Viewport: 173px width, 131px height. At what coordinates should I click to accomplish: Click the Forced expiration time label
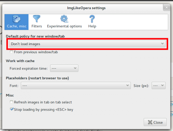[x=29, y=68]
